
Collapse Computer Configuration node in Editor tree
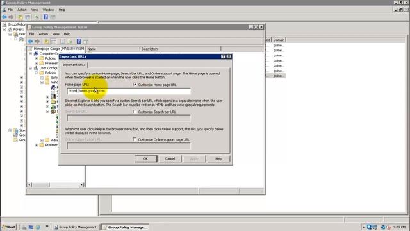[x=31, y=54]
